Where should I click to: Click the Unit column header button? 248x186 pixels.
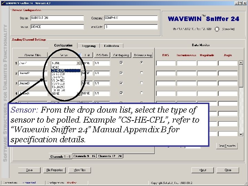click(x=87, y=55)
